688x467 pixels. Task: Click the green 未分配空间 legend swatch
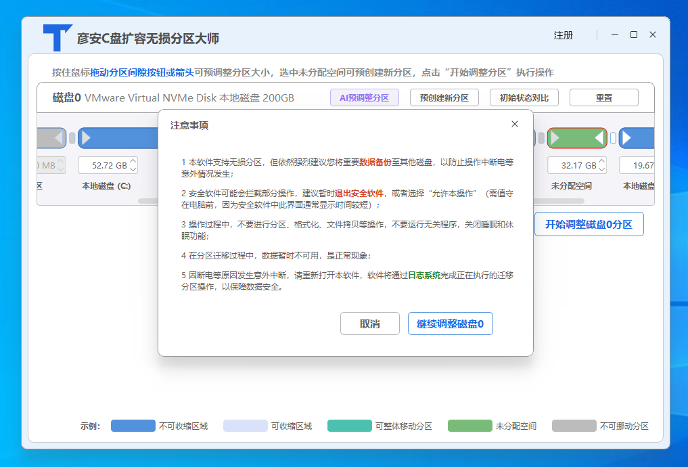point(470,426)
